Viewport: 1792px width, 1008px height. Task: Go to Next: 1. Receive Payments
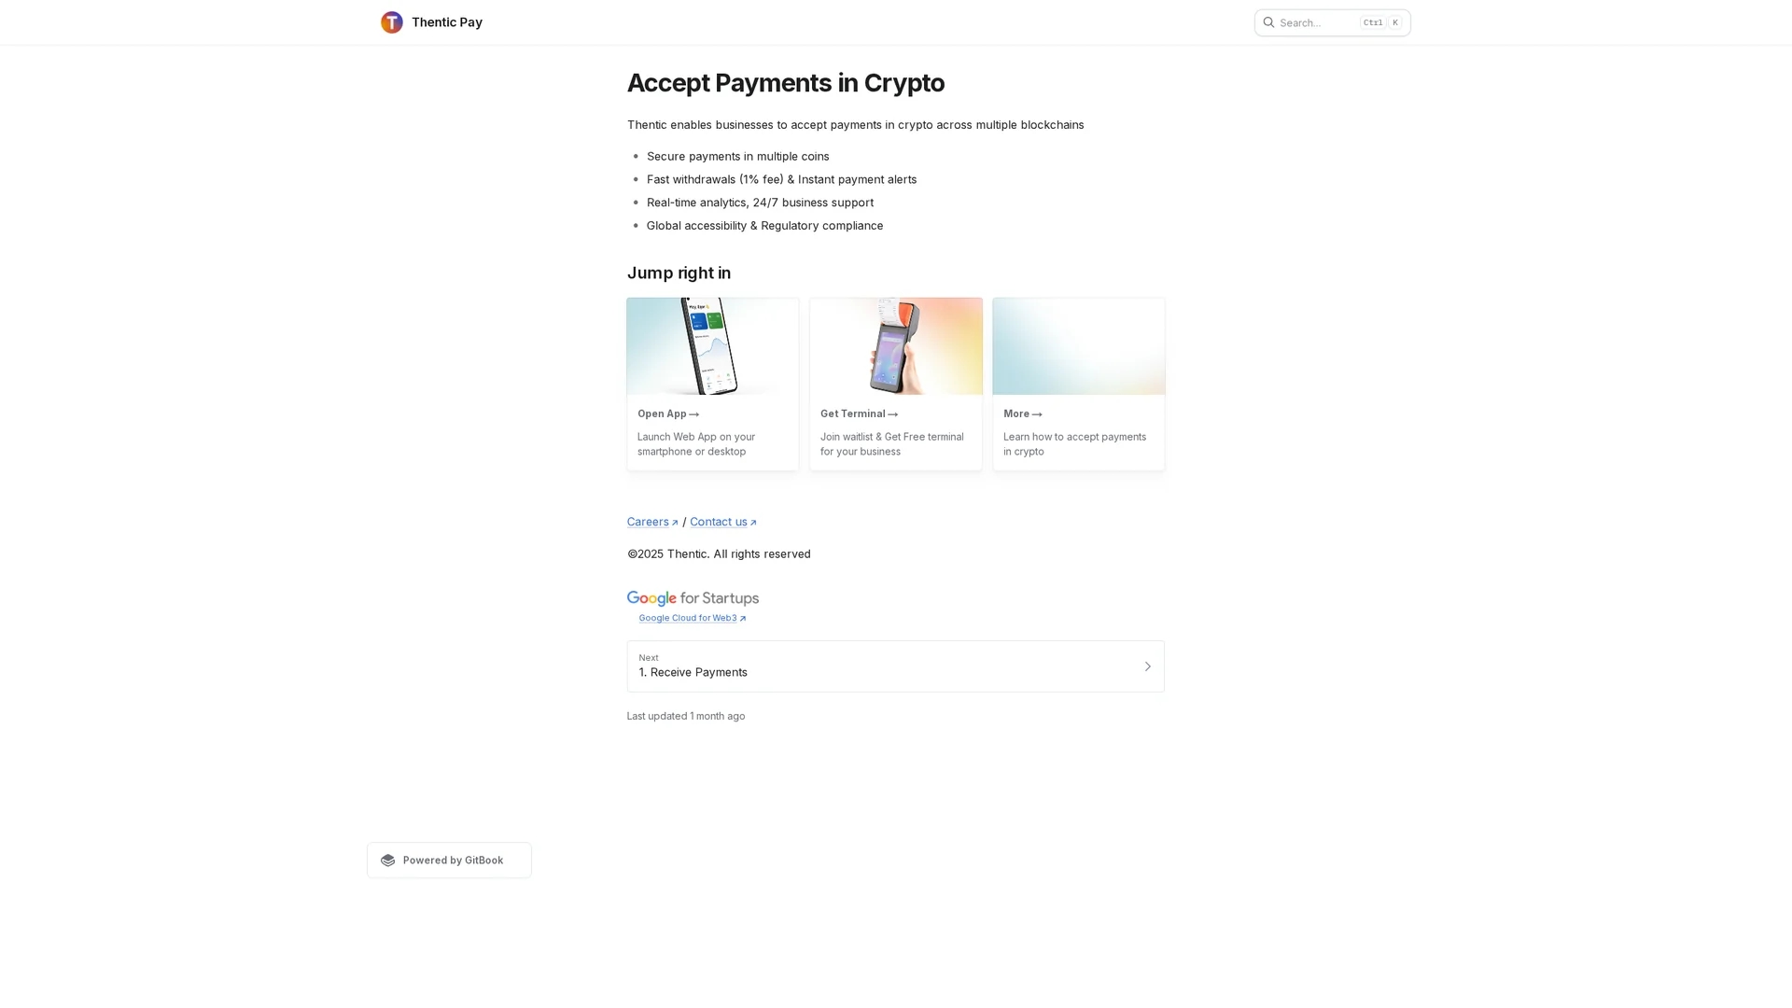point(896,666)
